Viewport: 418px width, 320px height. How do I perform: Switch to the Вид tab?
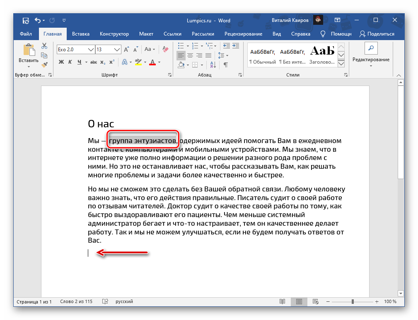(x=277, y=34)
